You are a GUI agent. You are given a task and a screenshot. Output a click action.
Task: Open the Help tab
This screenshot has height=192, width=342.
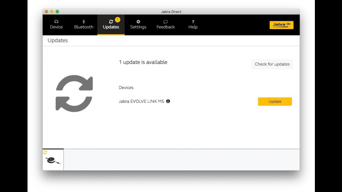coord(193,25)
